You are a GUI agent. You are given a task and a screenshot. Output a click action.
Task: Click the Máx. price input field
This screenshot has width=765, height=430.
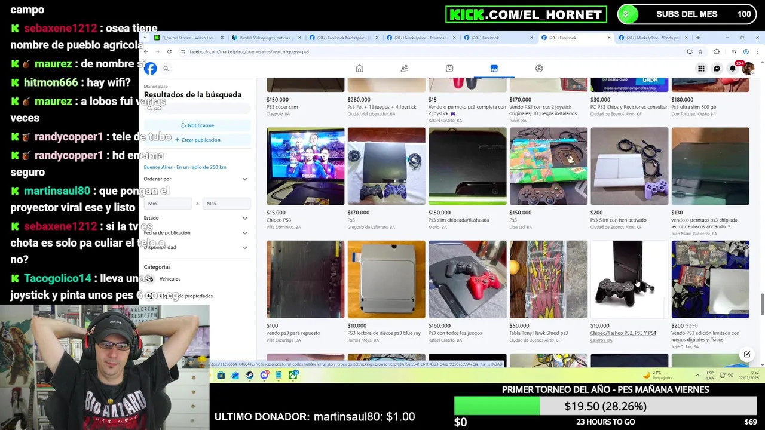[x=226, y=204]
